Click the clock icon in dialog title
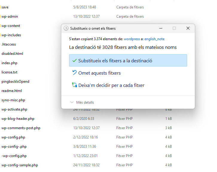Image resolution: width=217 pixels, height=172 pixels. click(66, 28)
